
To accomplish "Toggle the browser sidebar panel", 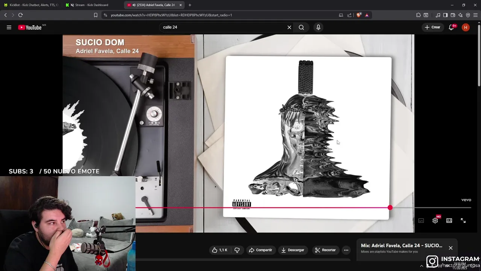I will pos(445,15).
